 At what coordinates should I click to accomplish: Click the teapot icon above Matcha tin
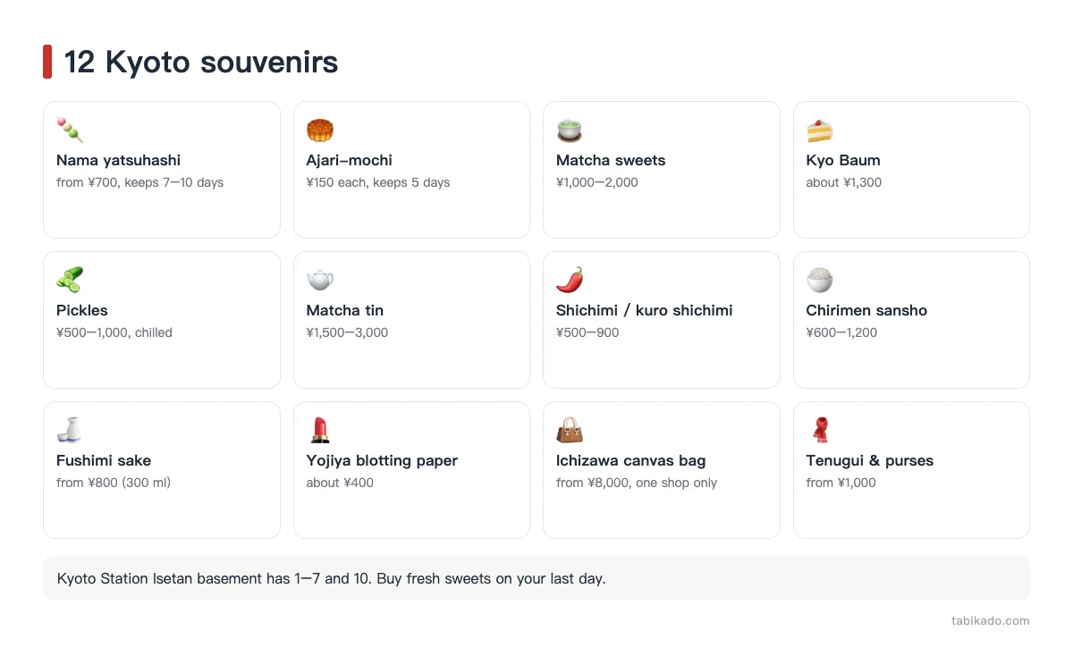320,281
